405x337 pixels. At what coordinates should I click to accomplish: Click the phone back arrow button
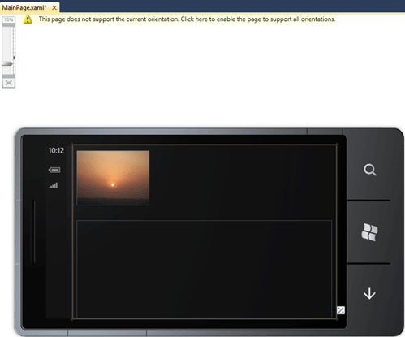coord(369,293)
